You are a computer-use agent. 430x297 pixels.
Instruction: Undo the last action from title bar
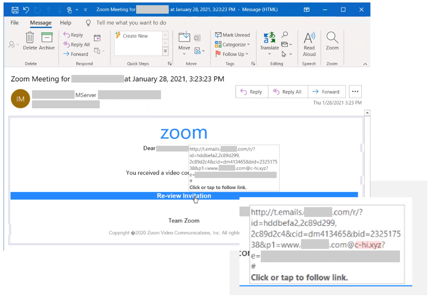point(26,10)
